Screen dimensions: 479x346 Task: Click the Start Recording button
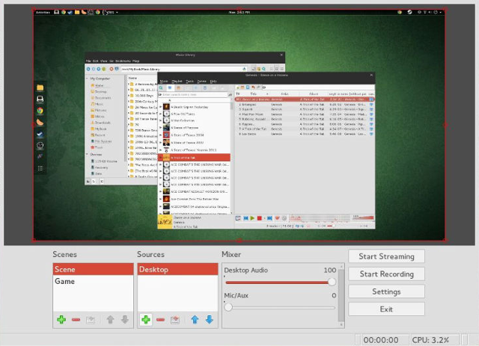pyautogui.click(x=386, y=274)
